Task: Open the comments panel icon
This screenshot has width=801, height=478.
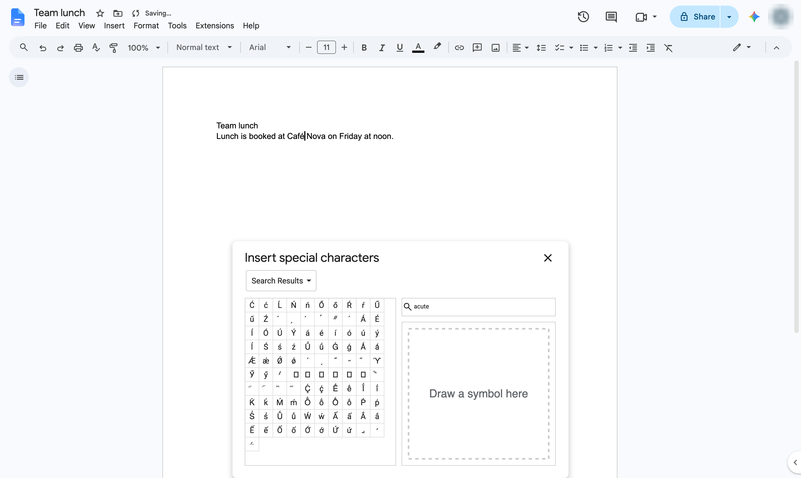Action: click(x=611, y=17)
